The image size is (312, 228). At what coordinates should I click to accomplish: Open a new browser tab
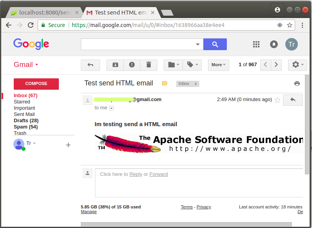(167, 13)
